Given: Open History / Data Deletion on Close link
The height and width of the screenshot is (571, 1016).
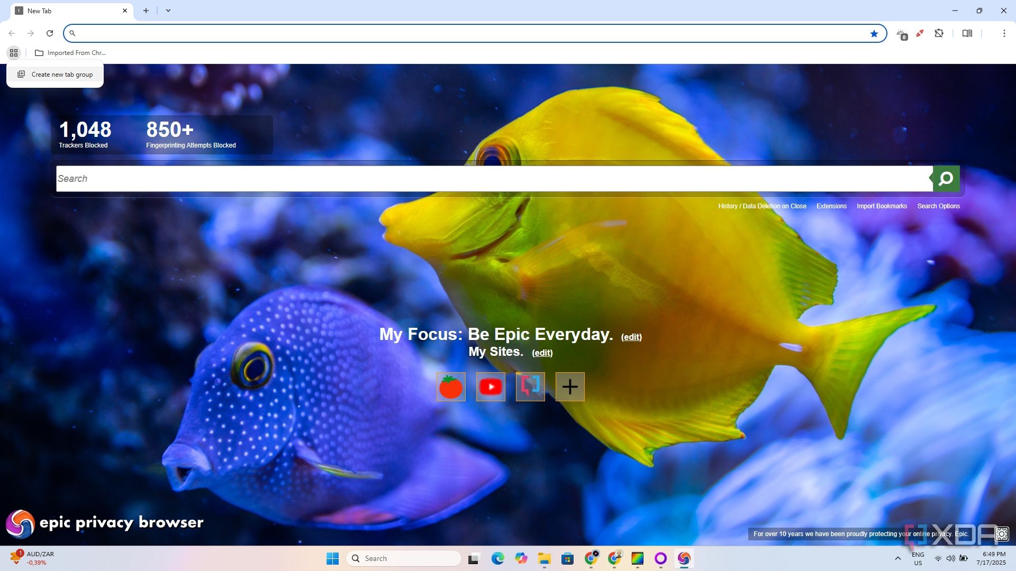Looking at the screenshot, I should pyautogui.click(x=762, y=206).
